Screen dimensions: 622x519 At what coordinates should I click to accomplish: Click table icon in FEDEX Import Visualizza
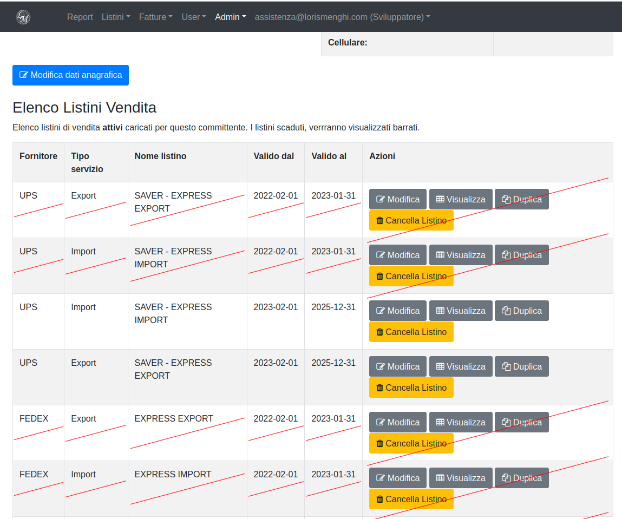coord(440,478)
